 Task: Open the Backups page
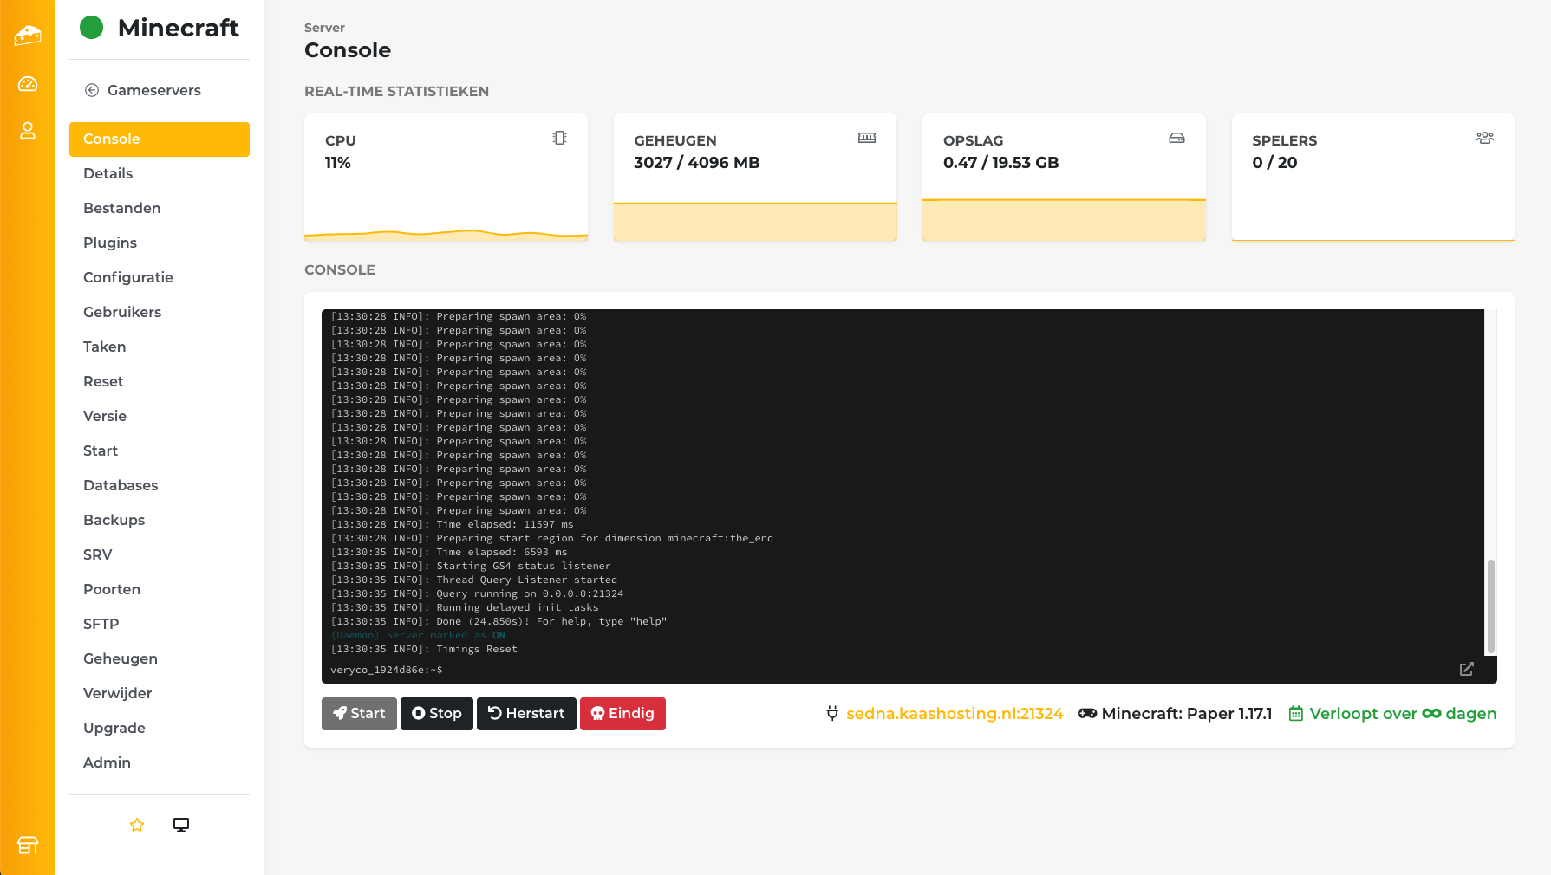pos(114,520)
